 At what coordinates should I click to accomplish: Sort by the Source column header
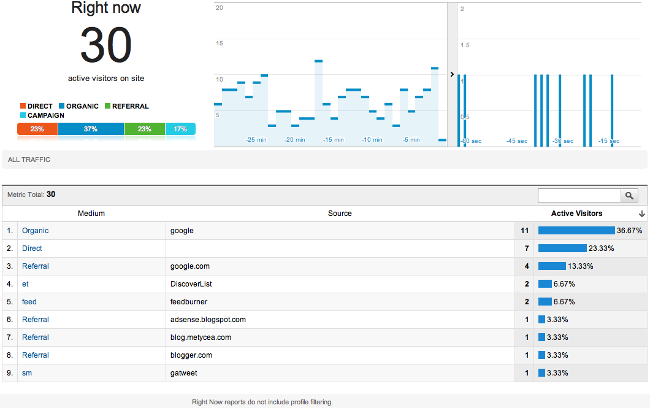click(x=340, y=214)
